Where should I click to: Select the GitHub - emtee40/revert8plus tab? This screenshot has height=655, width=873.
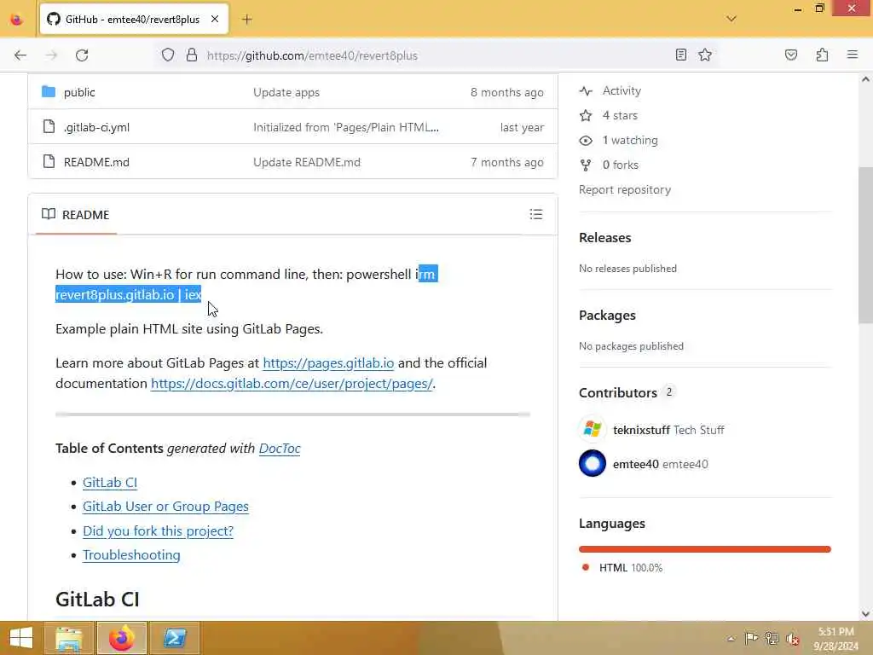134,20
